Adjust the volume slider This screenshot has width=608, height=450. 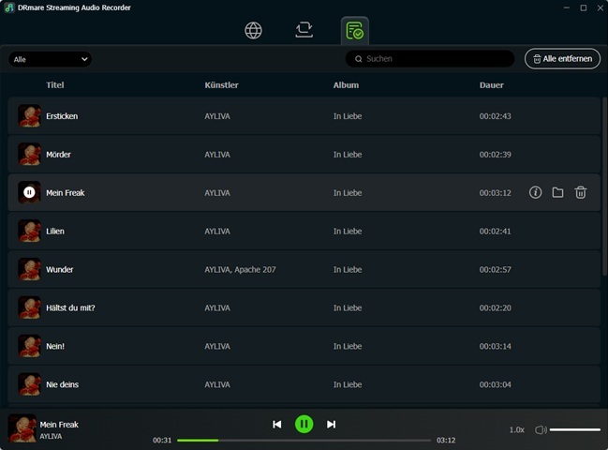tap(574, 429)
